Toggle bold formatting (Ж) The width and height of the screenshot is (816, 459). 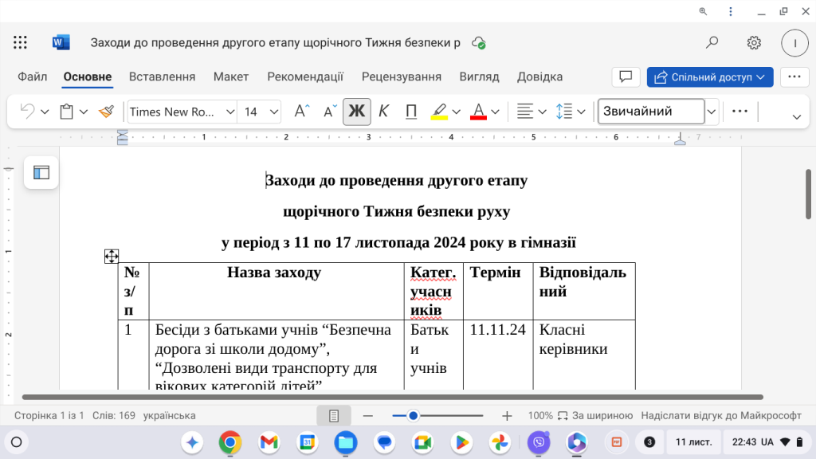click(x=356, y=112)
